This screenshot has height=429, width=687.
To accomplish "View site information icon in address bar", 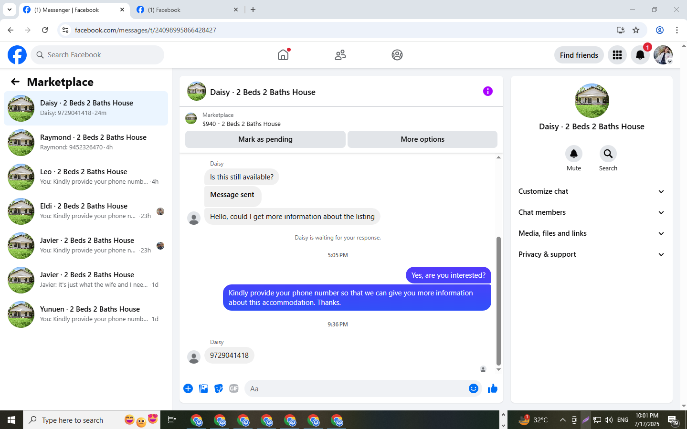I will point(65,30).
